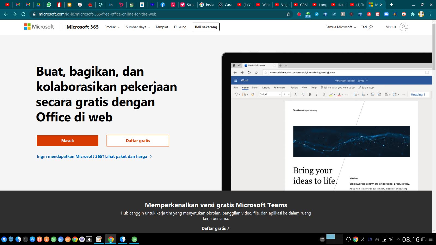Viewport: 436px width, 245px height.
Task: Expand the Semua Microsoft dropdown
Action: coord(341,27)
